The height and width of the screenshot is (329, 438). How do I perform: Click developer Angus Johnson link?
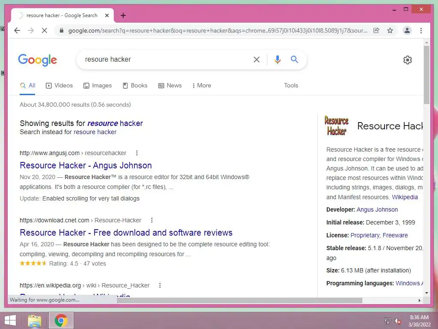point(377,209)
